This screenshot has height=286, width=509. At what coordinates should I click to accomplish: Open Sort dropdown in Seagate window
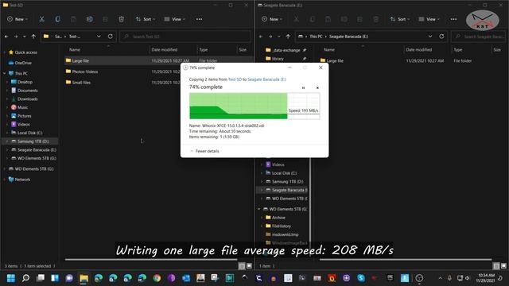click(400, 19)
